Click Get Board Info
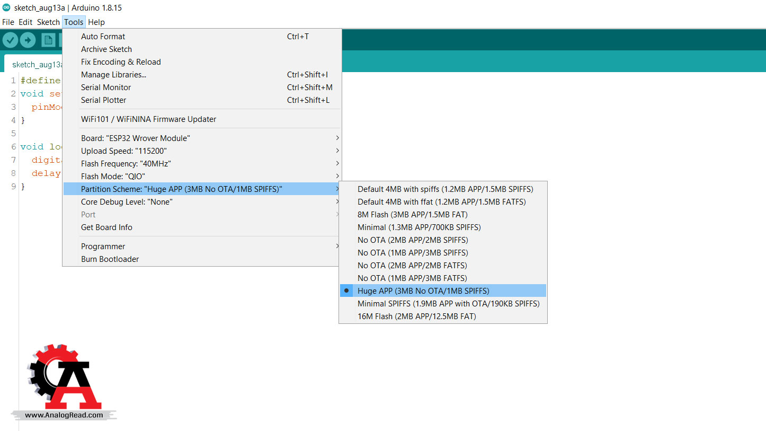Viewport: 766px width, 431px height. [x=202, y=227]
